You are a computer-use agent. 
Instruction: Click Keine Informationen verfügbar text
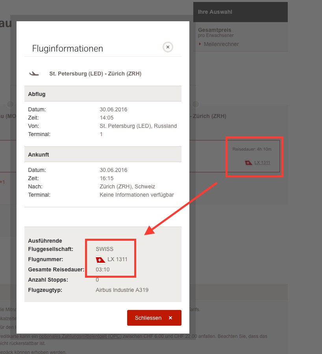coord(137,195)
